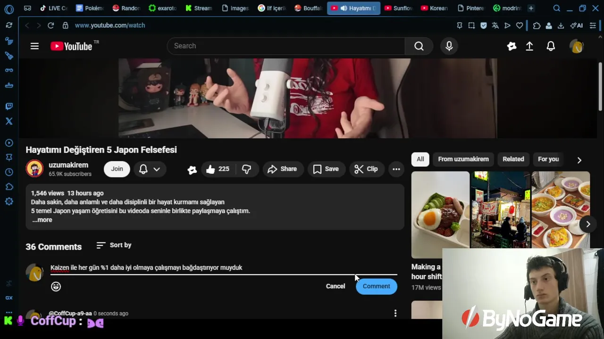Join the uzumakirem channel membership

[117, 169]
